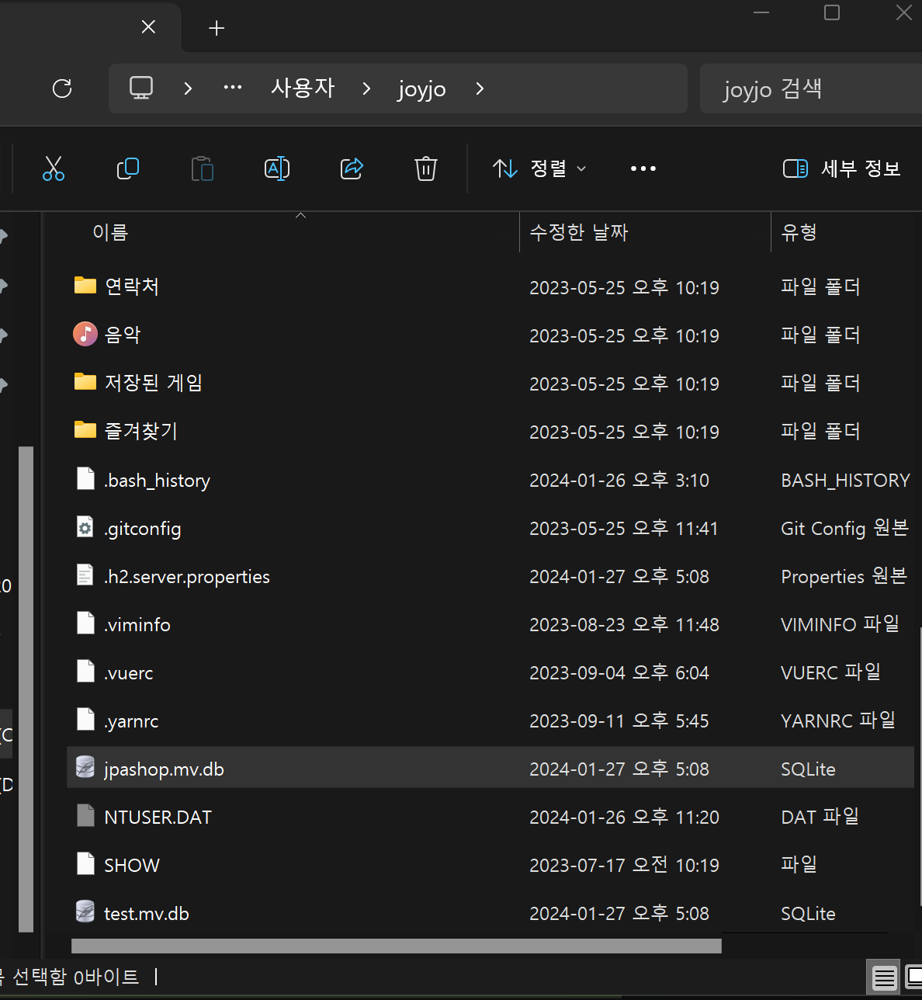Select the 음악 music folder icon

coord(85,334)
